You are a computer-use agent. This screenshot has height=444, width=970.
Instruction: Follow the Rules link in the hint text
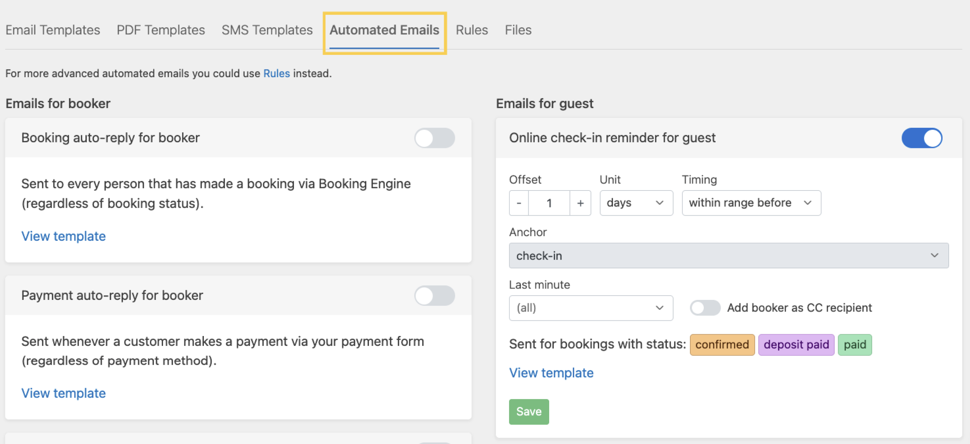coord(277,73)
